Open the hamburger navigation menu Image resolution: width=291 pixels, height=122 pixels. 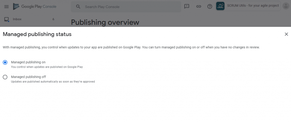[x=7, y=7]
